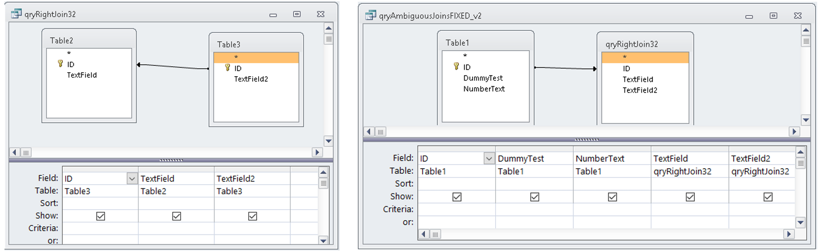Open the Field dropdown for ID in qryAmbiguousJoinsFIXED_v2
The width and height of the screenshot is (820, 251).
pos(489,159)
